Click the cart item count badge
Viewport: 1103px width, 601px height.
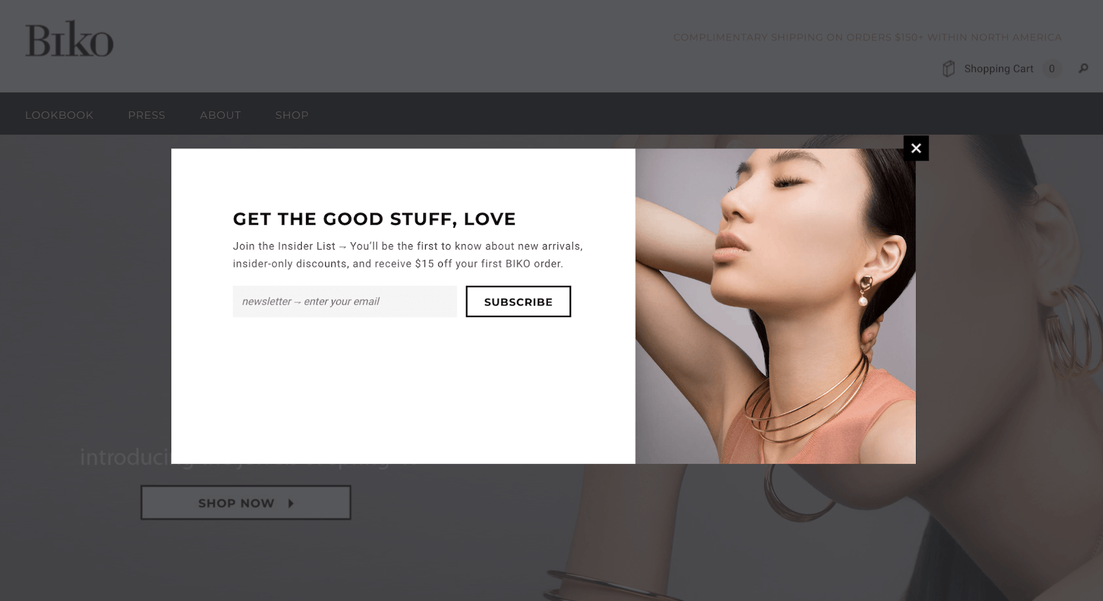pos(1052,69)
